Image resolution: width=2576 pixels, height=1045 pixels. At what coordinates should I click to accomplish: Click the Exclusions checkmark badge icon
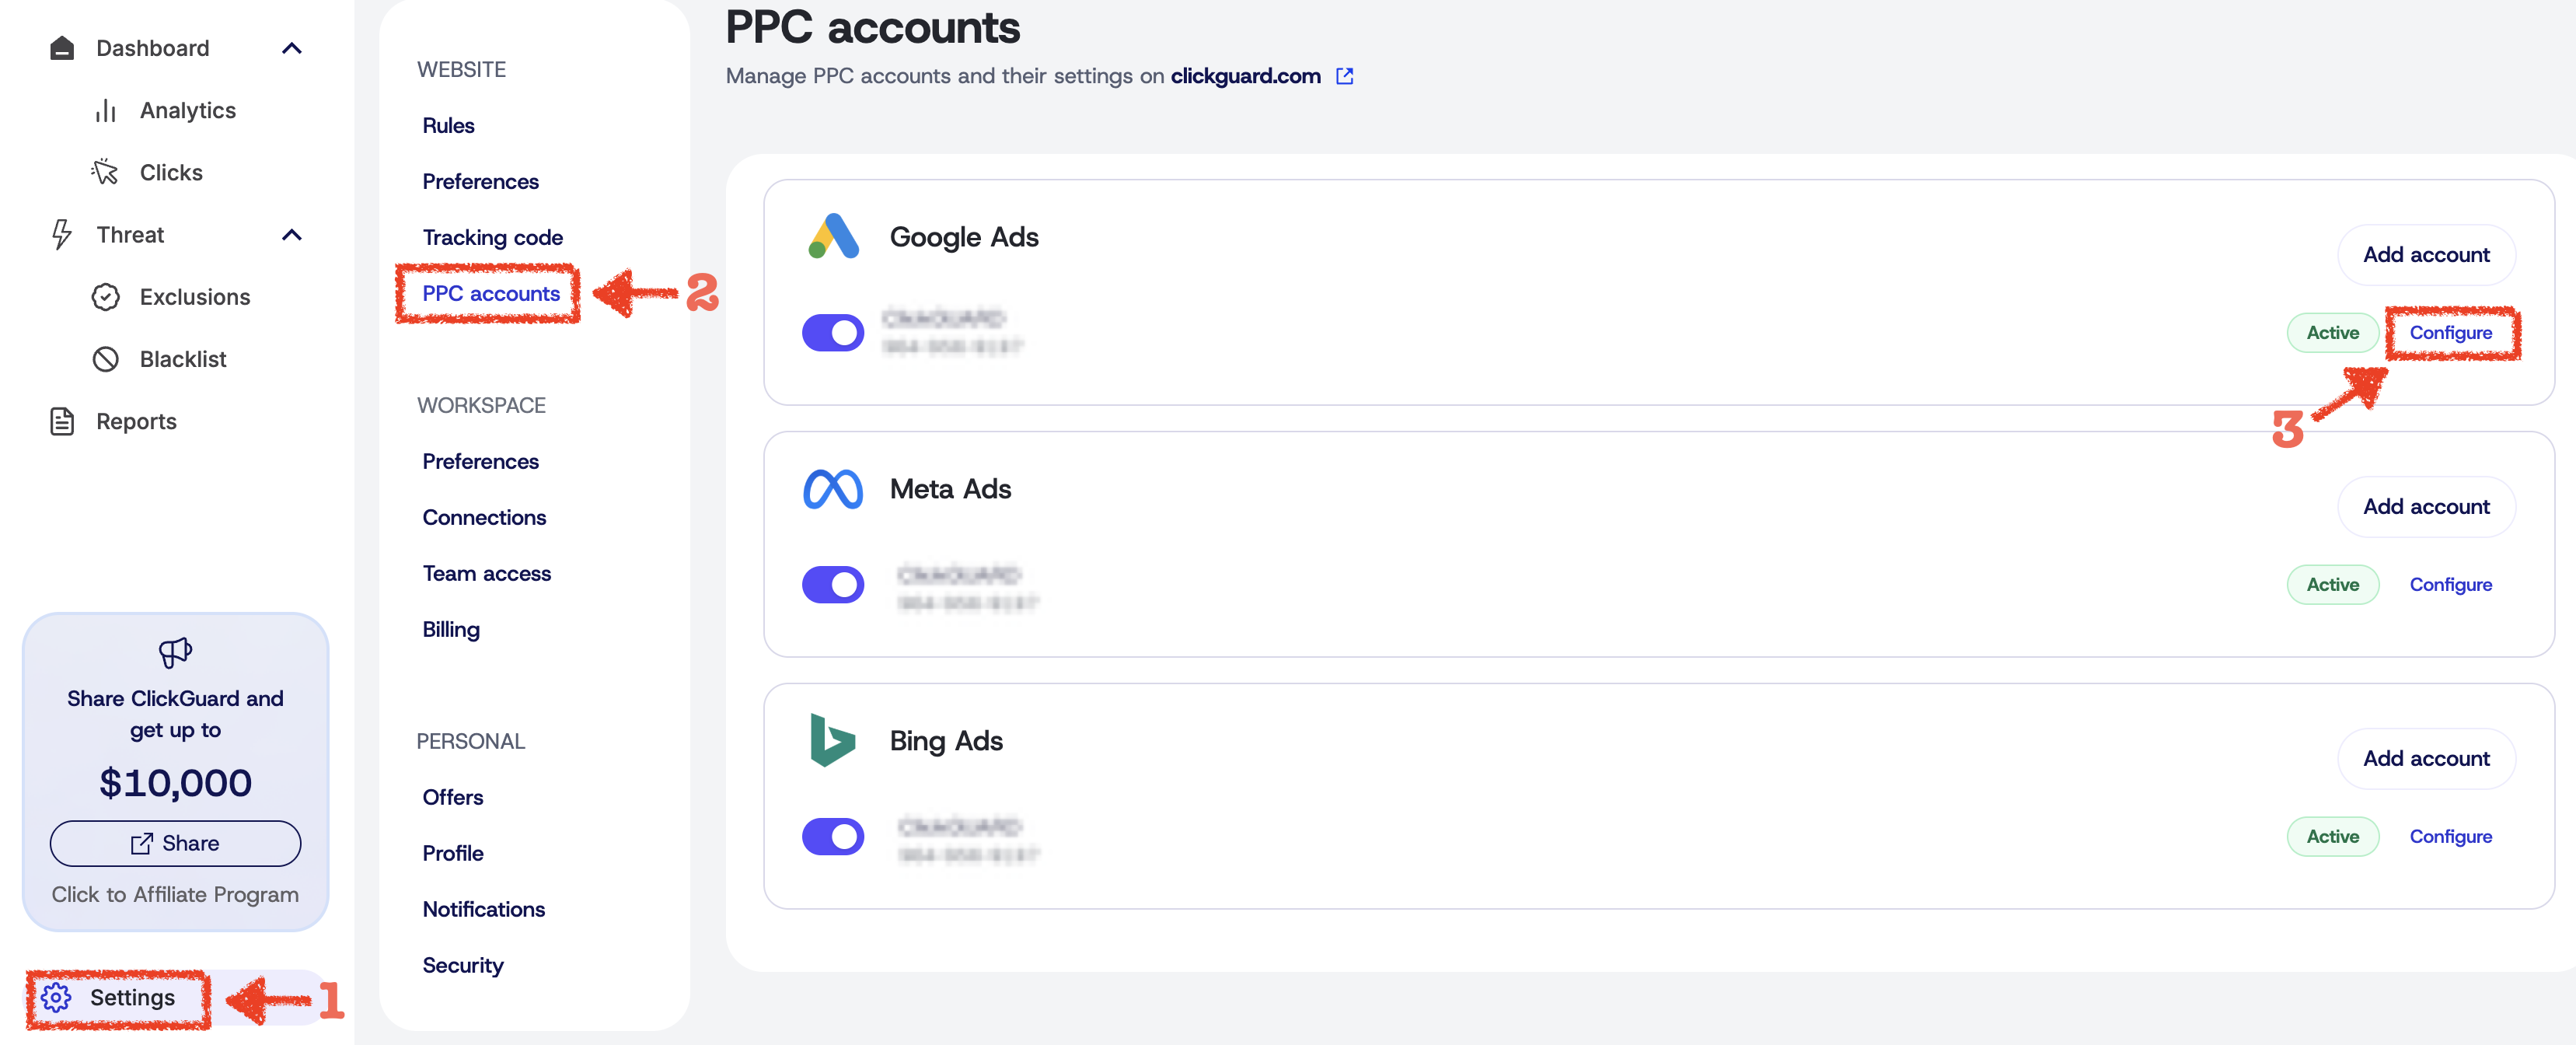coord(106,297)
